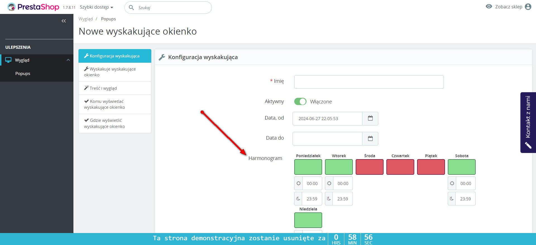This screenshot has width=536, height=245.
Task: Edit Sobota end time 23:59
Action: coord(466,199)
